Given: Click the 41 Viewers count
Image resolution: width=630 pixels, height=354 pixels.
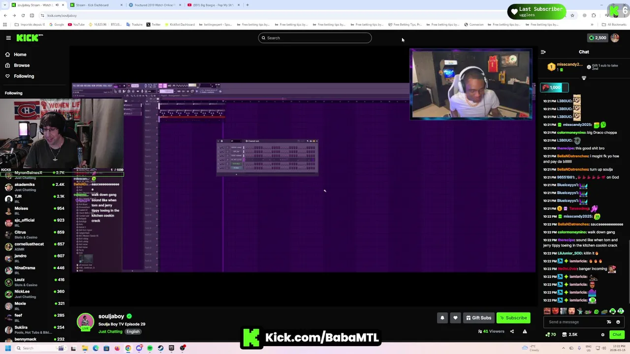Looking at the screenshot, I should coord(491,331).
